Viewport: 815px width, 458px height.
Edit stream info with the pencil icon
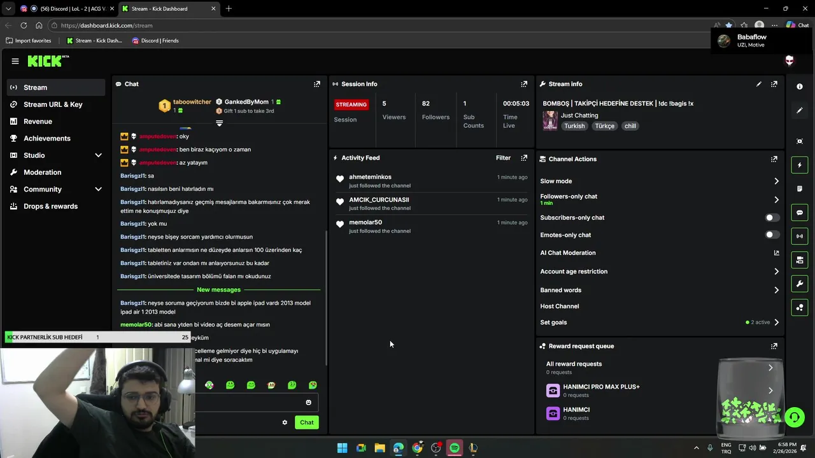coord(759,84)
